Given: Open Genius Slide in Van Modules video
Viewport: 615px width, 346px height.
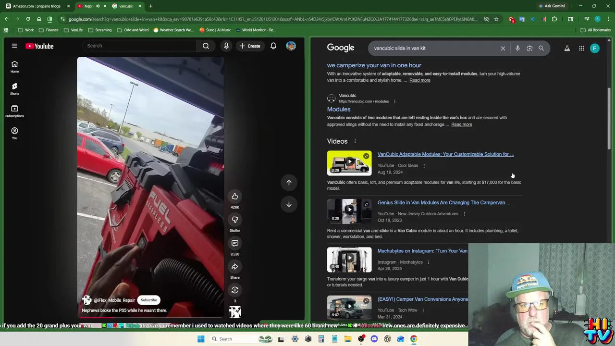Looking at the screenshot, I should 444,203.
